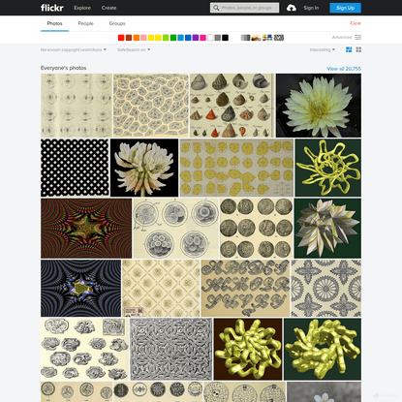Filter by pink color swatch
This screenshot has height=402, width=402.
(x=143, y=38)
